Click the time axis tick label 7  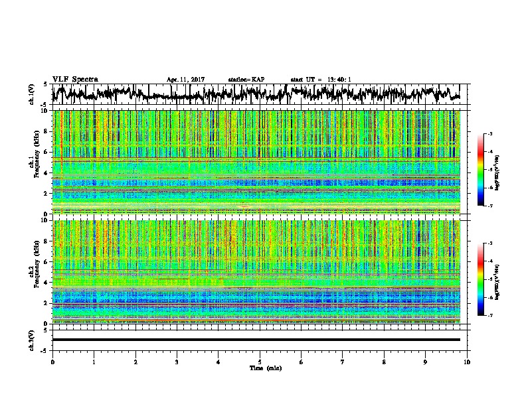tap(343, 362)
